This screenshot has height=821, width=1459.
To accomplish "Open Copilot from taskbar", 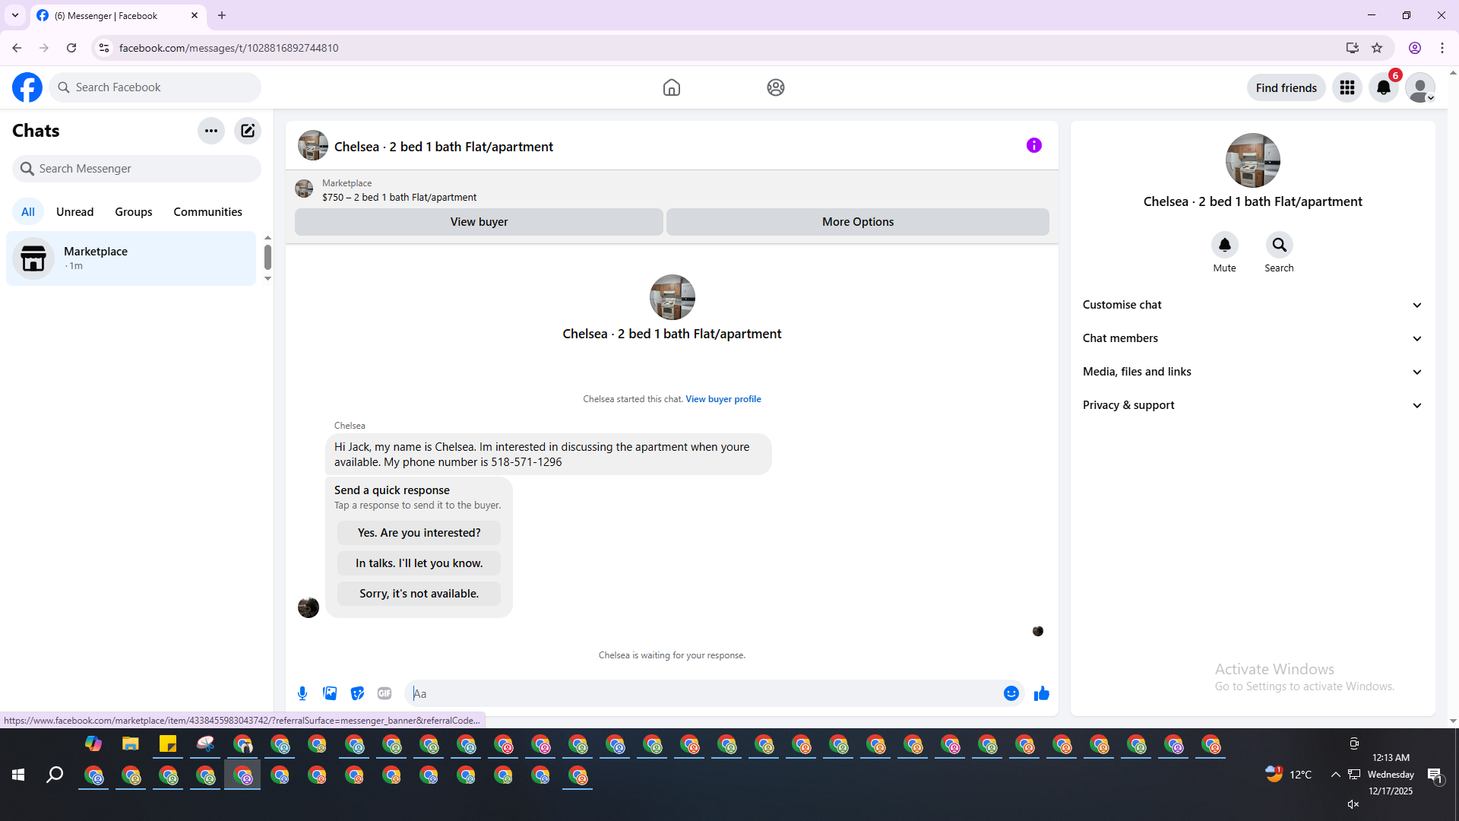I will [93, 744].
